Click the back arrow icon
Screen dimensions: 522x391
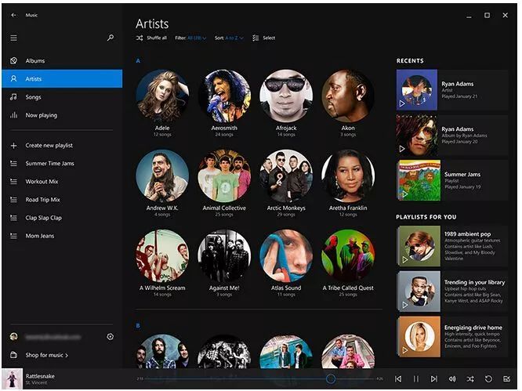[x=13, y=15]
